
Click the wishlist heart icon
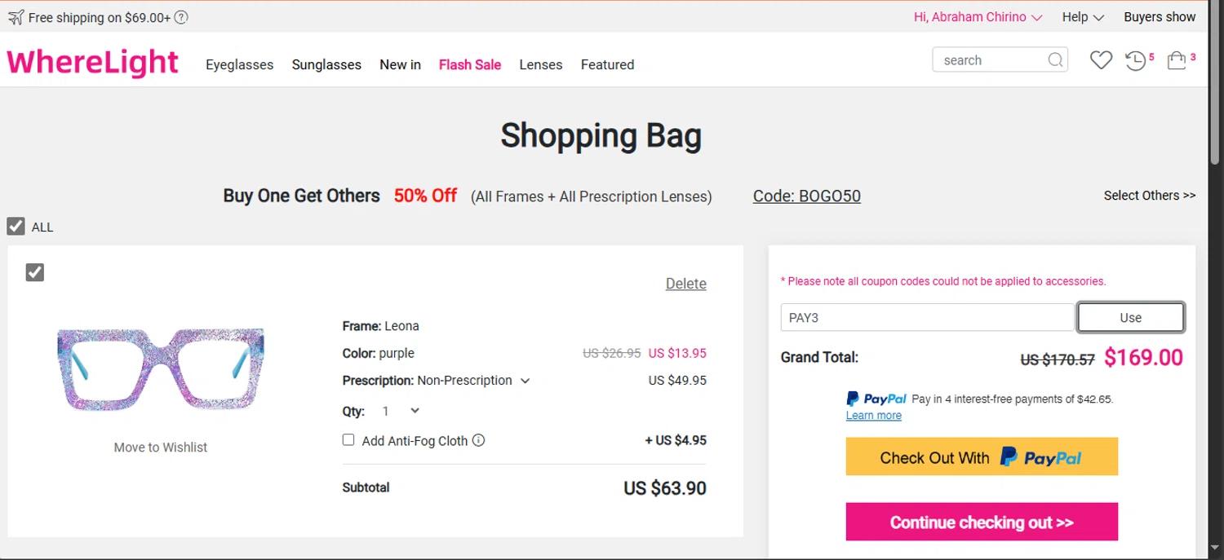[1101, 60]
